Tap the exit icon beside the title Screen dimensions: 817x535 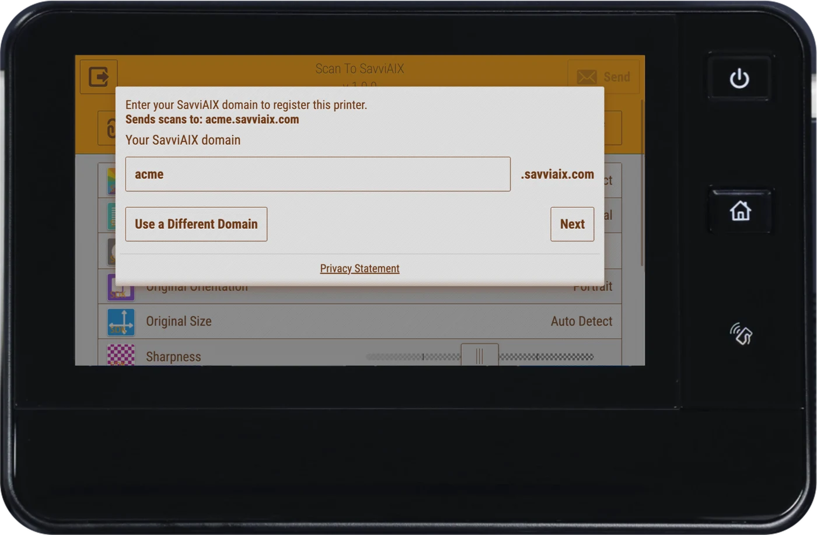pyautogui.click(x=99, y=76)
